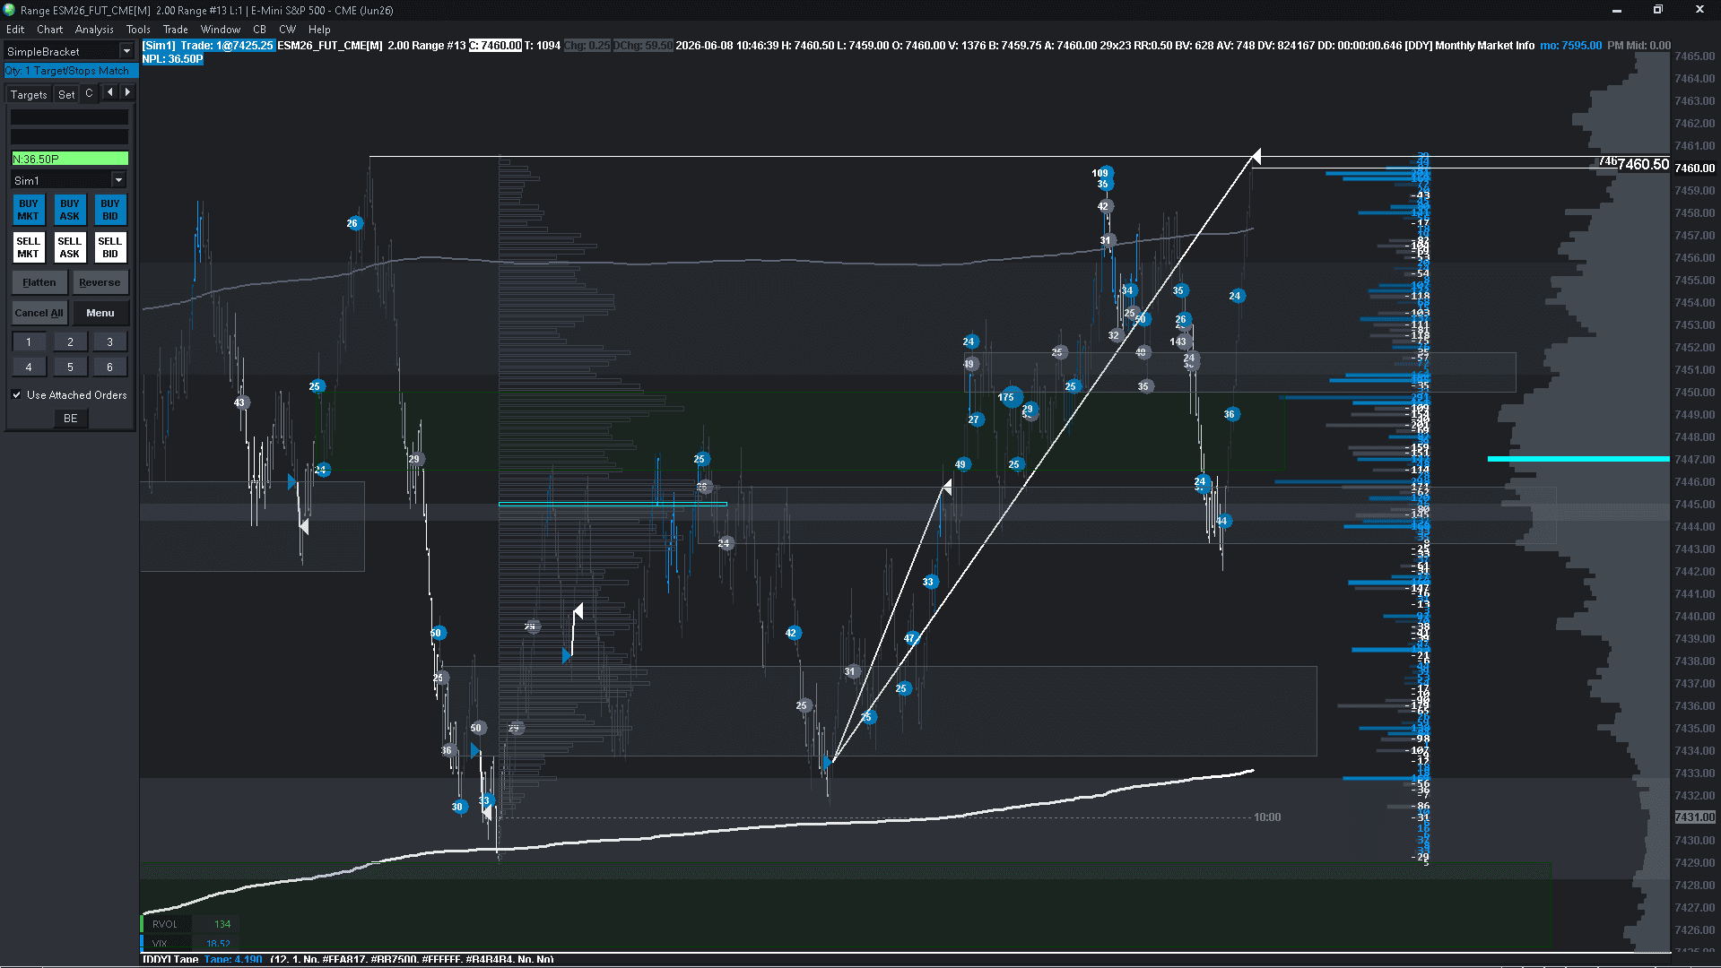1721x968 pixels.
Task: Open the CW menu
Action: (x=287, y=30)
